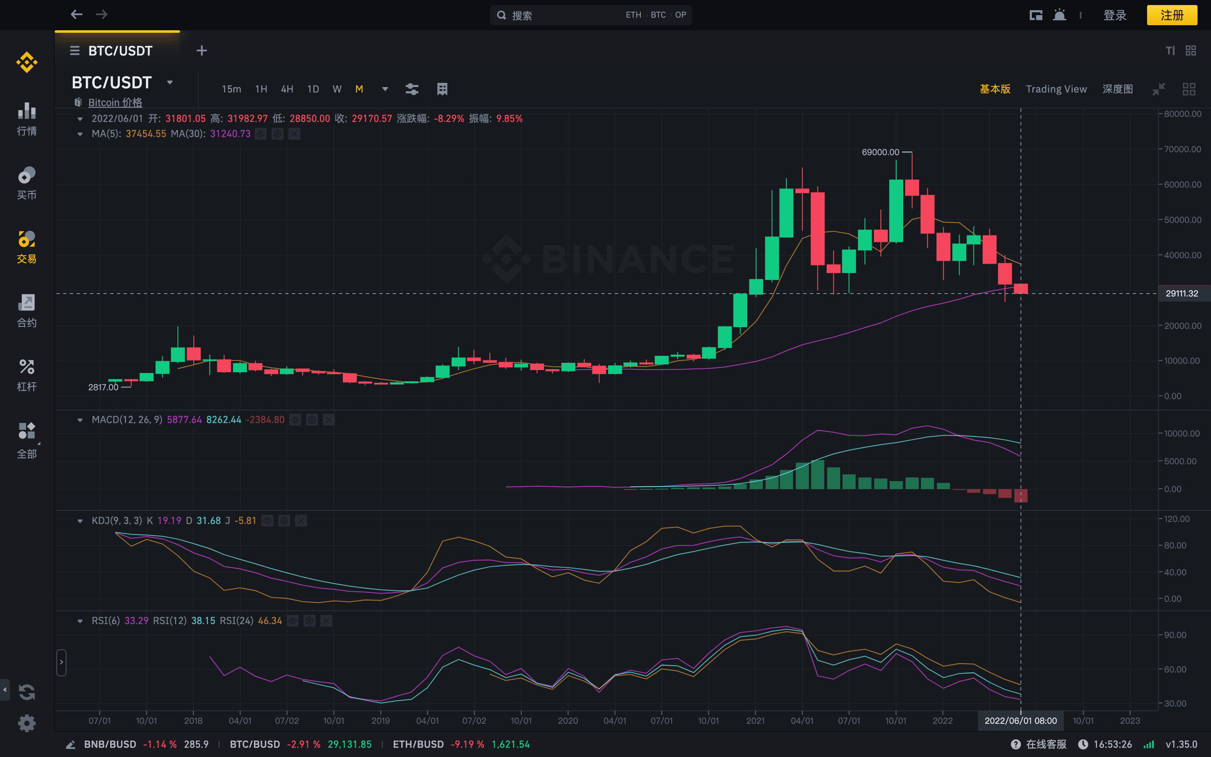
Task: Select the 15m timeframe
Action: click(x=232, y=89)
